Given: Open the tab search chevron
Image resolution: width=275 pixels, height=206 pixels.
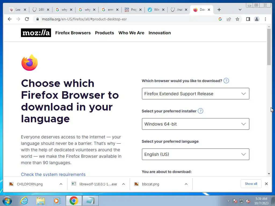Looking at the screenshot, I should pos(240,10).
